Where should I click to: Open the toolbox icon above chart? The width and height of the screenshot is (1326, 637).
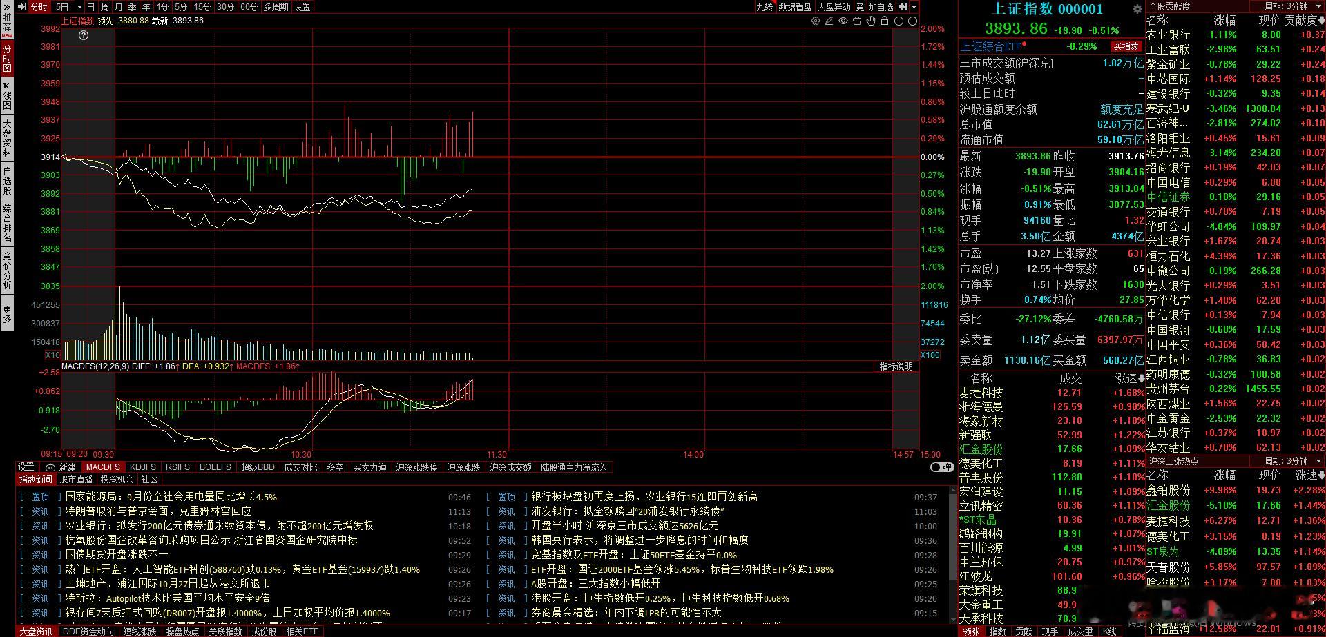(857, 21)
